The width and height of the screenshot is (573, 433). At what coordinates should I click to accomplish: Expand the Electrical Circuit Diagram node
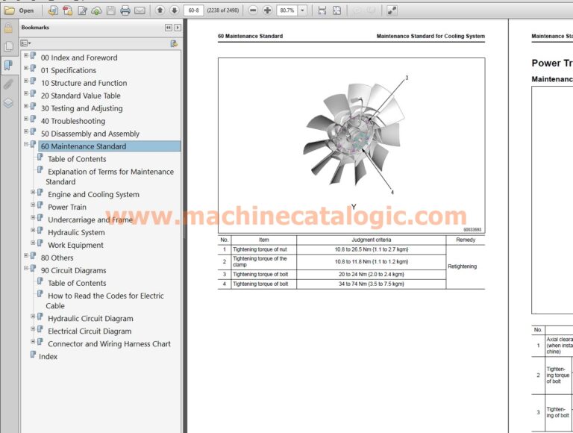tap(33, 328)
